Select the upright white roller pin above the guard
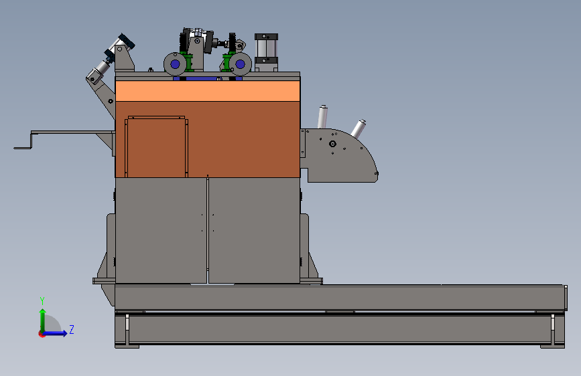 pyautogui.click(x=322, y=116)
